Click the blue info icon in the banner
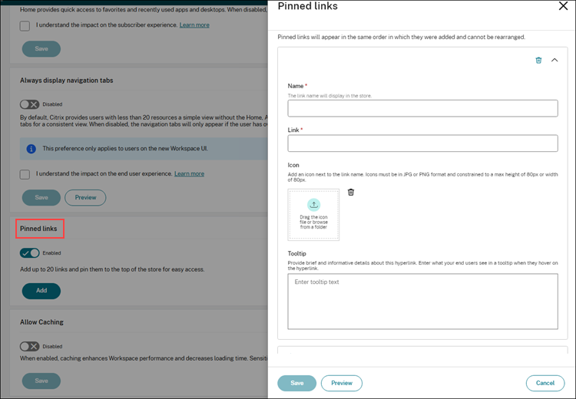The height and width of the screenshot is (399, 576). coord(31,148)
